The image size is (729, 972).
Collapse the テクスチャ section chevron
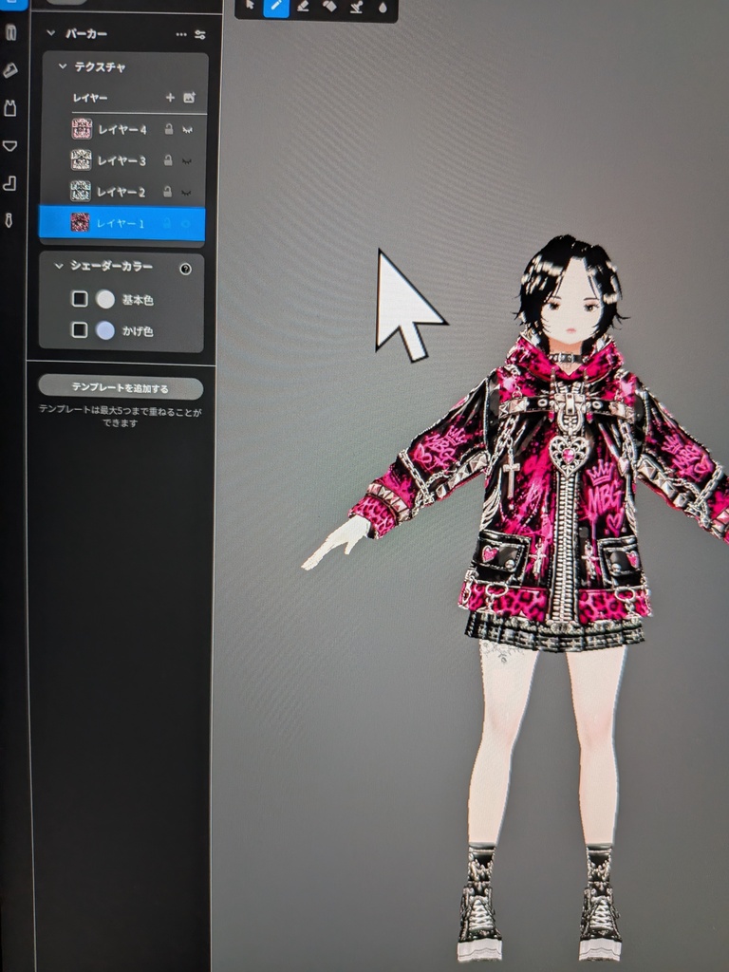(x=62, y=65)
